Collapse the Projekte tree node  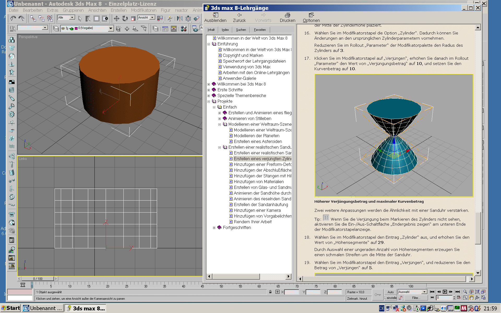209,101
